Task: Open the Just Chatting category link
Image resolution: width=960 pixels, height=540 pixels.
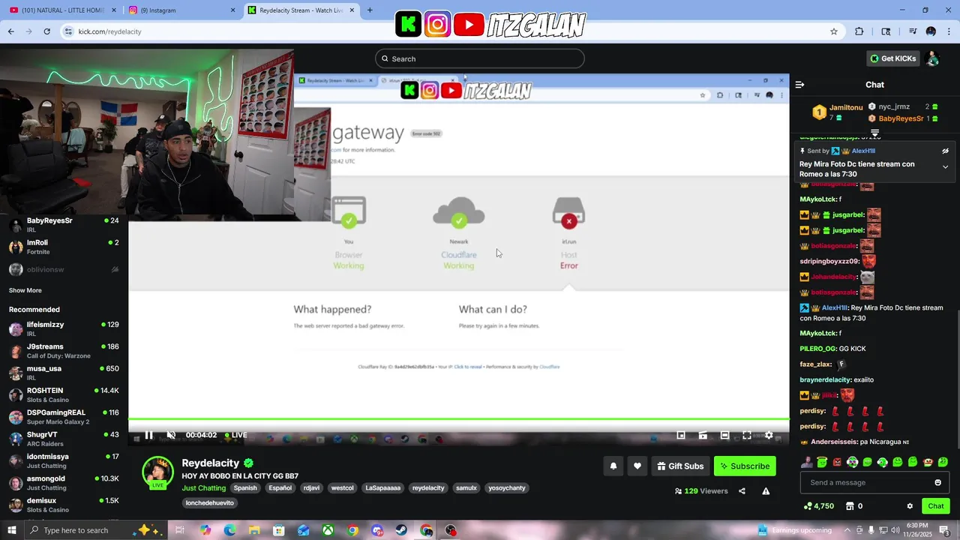Action: (x=203, y=487)
